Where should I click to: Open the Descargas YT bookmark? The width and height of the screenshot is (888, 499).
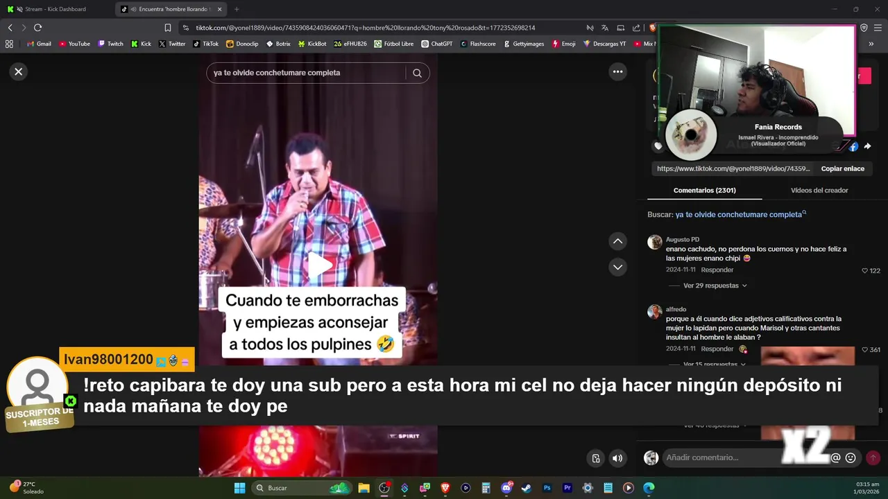tap(604, 44)
